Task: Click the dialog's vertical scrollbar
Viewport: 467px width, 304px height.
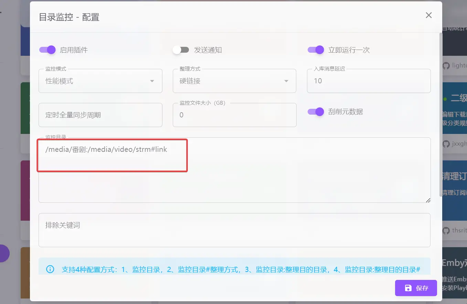Action: click(x=440, y=114)
